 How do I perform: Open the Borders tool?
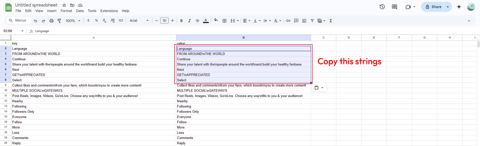[224, 21]
